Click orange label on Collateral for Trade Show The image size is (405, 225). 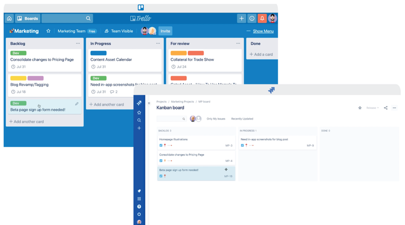coord(179,53)
